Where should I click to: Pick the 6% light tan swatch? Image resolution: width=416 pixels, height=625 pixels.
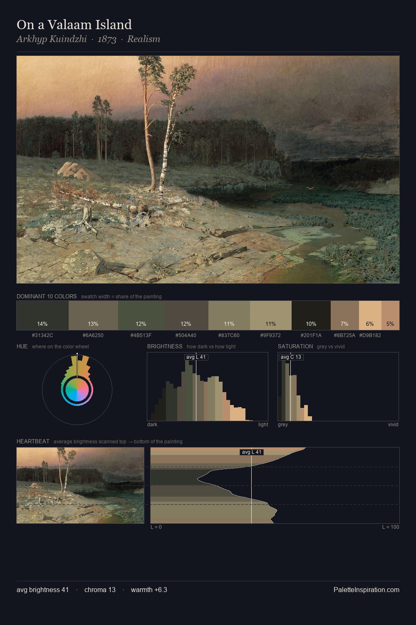370,315
